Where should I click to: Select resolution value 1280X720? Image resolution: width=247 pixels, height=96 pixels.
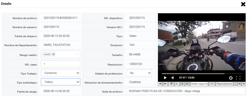tap(136, 64)
